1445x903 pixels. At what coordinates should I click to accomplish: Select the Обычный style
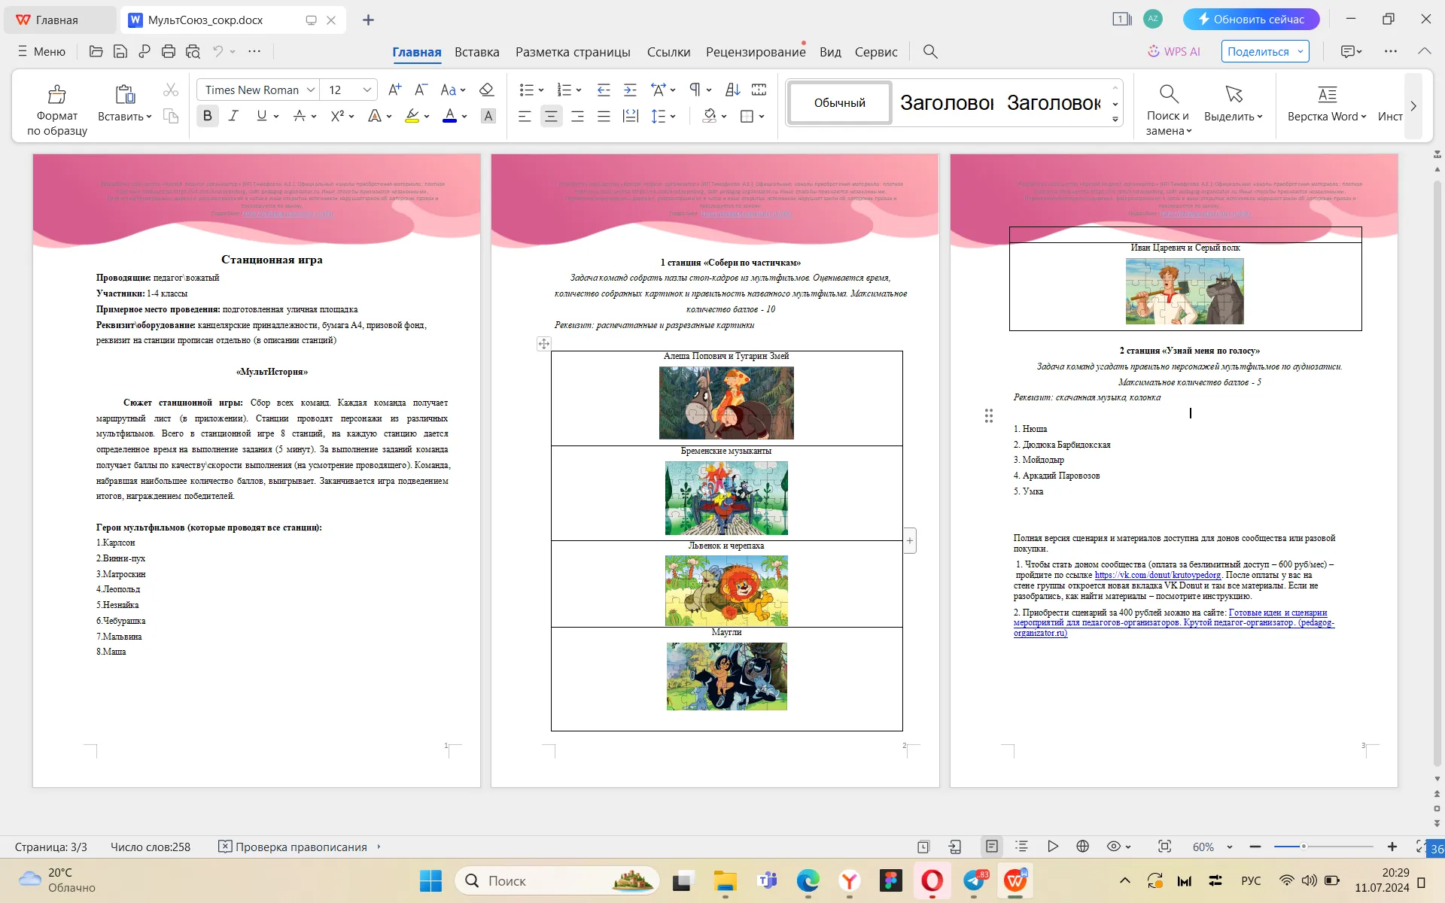(840, 102)
